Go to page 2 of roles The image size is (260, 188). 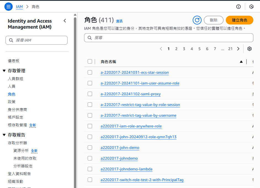(x=176, y=49)
